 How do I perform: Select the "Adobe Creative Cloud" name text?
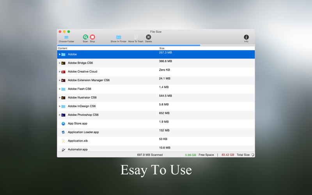(82, 71)
